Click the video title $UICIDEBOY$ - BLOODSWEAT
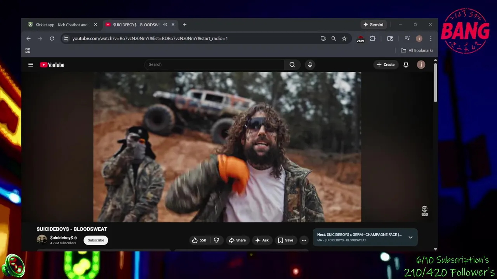 72,229
